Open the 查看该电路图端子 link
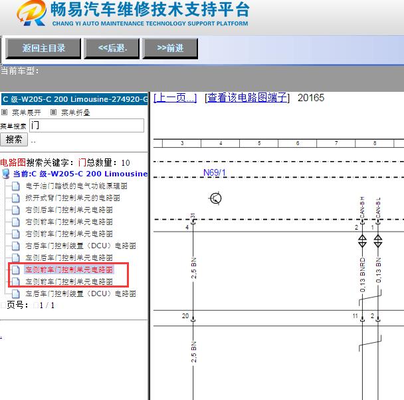The height and width of the screenshot is (400, 404). tap(247, 98)
